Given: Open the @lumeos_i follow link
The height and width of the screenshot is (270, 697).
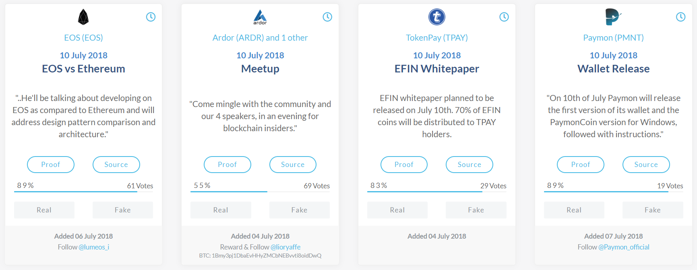Looking at the screenshot, I should point(94,247).
